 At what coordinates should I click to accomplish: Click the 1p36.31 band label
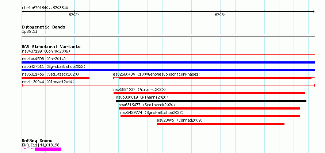pos(30,32)
